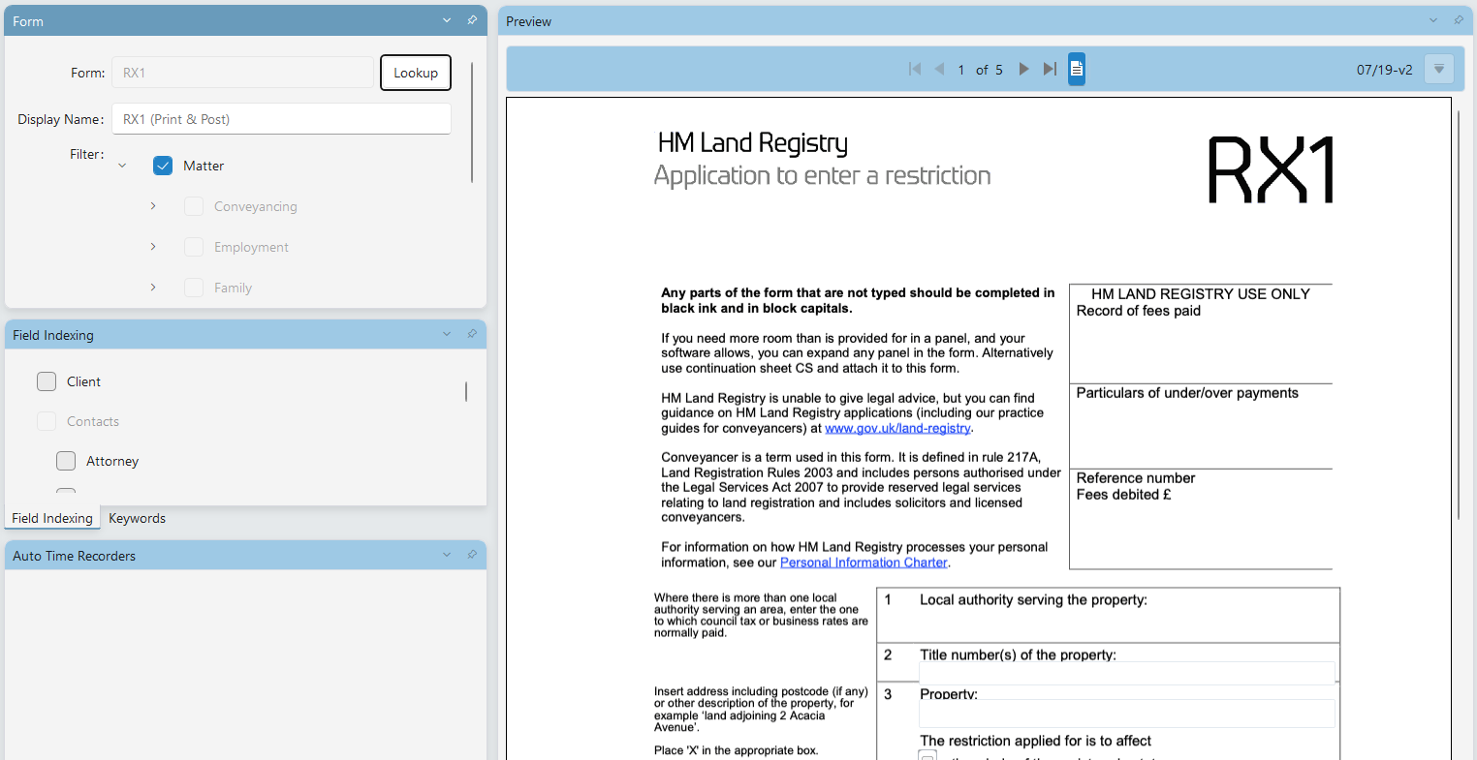Click the 'Local authority serving the property:' text

(x=1033, y=600)
